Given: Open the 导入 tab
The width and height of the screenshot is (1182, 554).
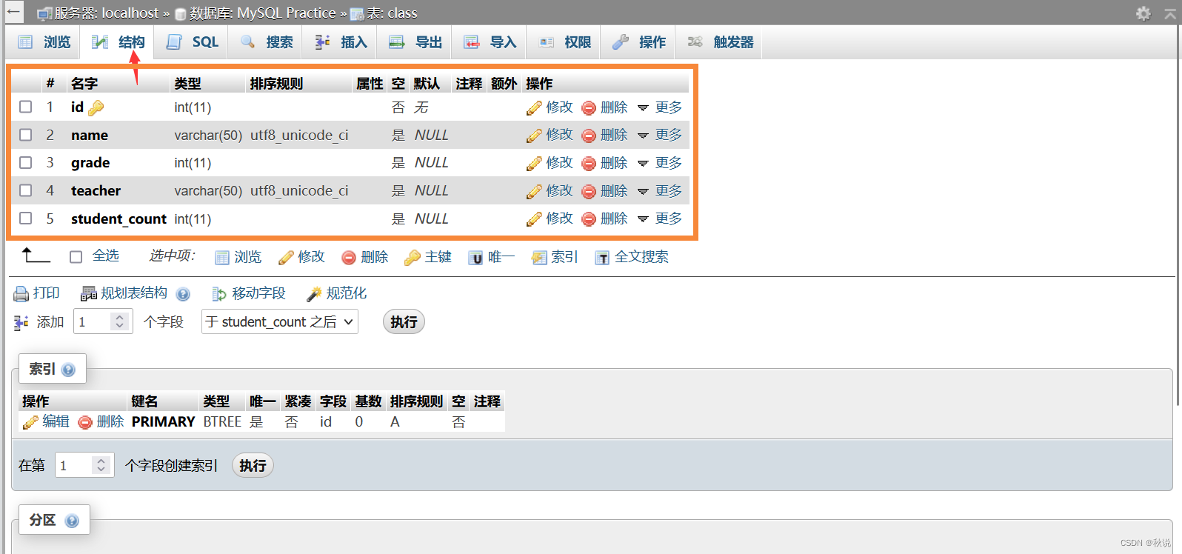Looking at the screenshot, I should coord(490,42).
